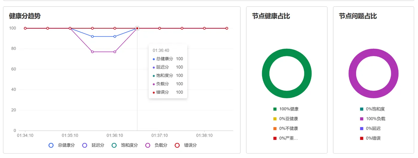Screen dimensions: 418x158
Task: Click the 总健康分 data point at value 92
Action: (x=93, y=37)
